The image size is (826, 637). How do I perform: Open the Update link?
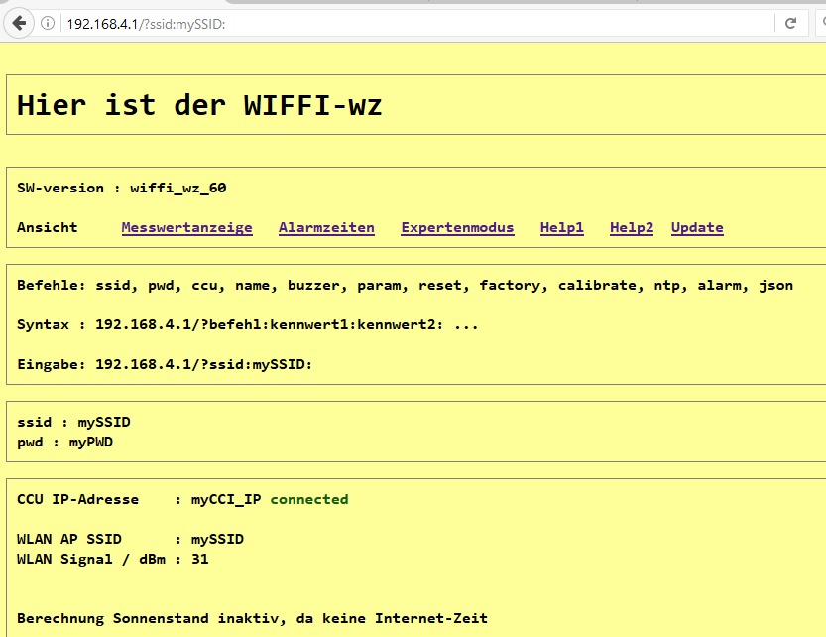[697, 228]
